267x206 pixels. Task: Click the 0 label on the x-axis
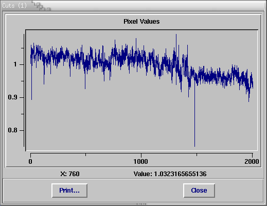pos(30,162)
